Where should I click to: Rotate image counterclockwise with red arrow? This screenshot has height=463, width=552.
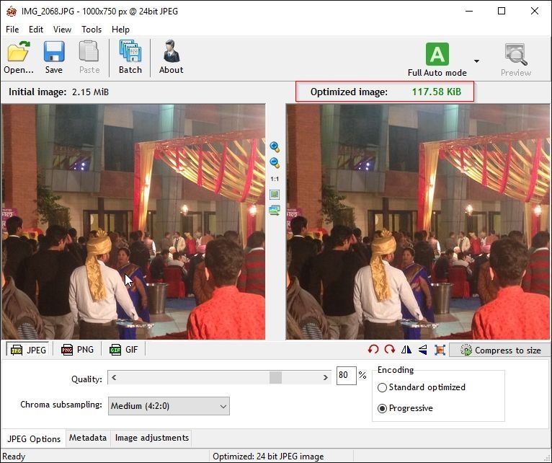pyautogui.click(x=373, y=350)
